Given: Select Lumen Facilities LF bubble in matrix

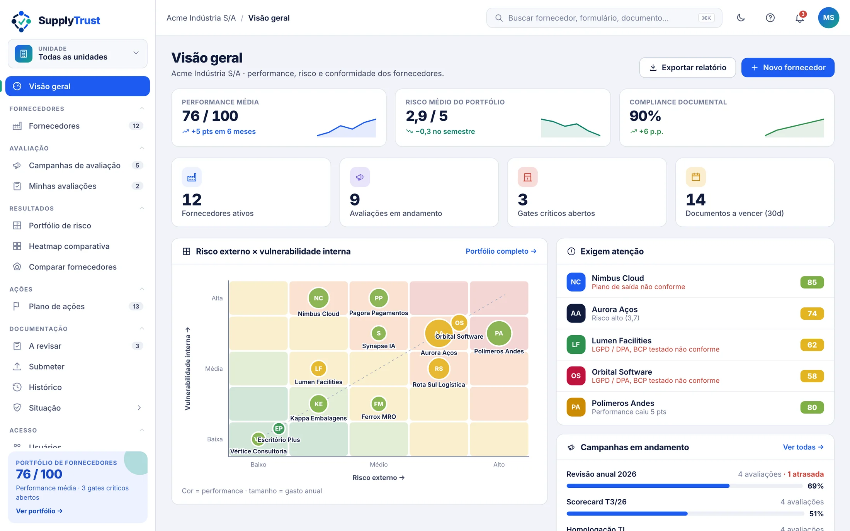Looking at the screenshot, I should (x=318, y=369).
